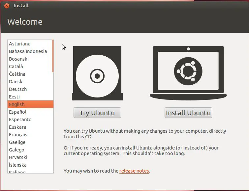Click the CD disc Try Ubuntu icon

(x=97, y=73)
